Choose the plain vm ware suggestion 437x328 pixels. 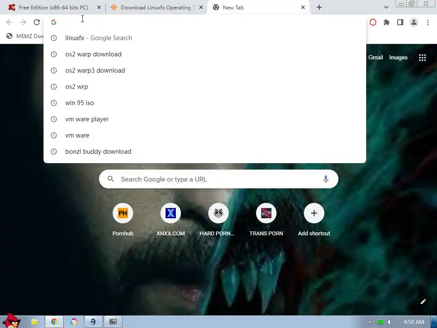point(204,135)
